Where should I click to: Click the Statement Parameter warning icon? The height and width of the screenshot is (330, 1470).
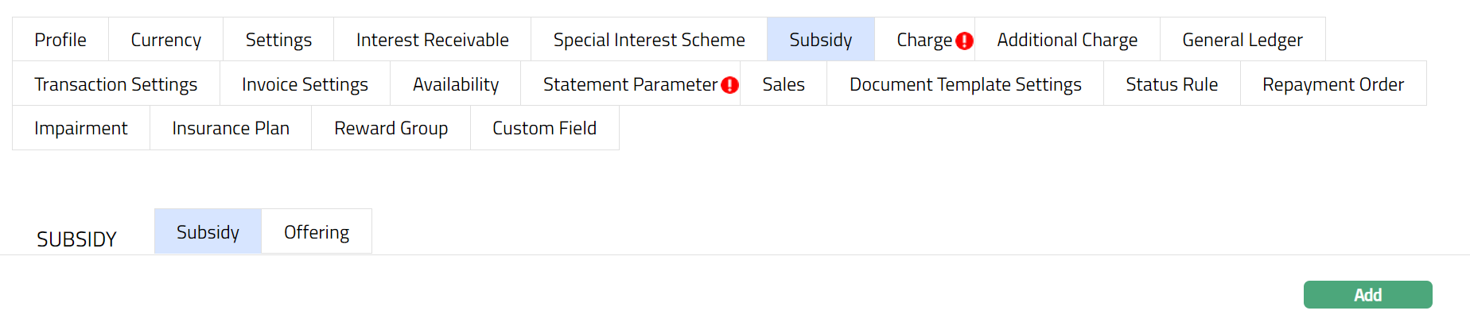pyautogui.click(x=729, y=85)
